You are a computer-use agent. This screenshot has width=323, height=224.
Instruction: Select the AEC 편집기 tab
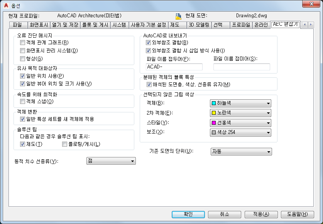285,24
